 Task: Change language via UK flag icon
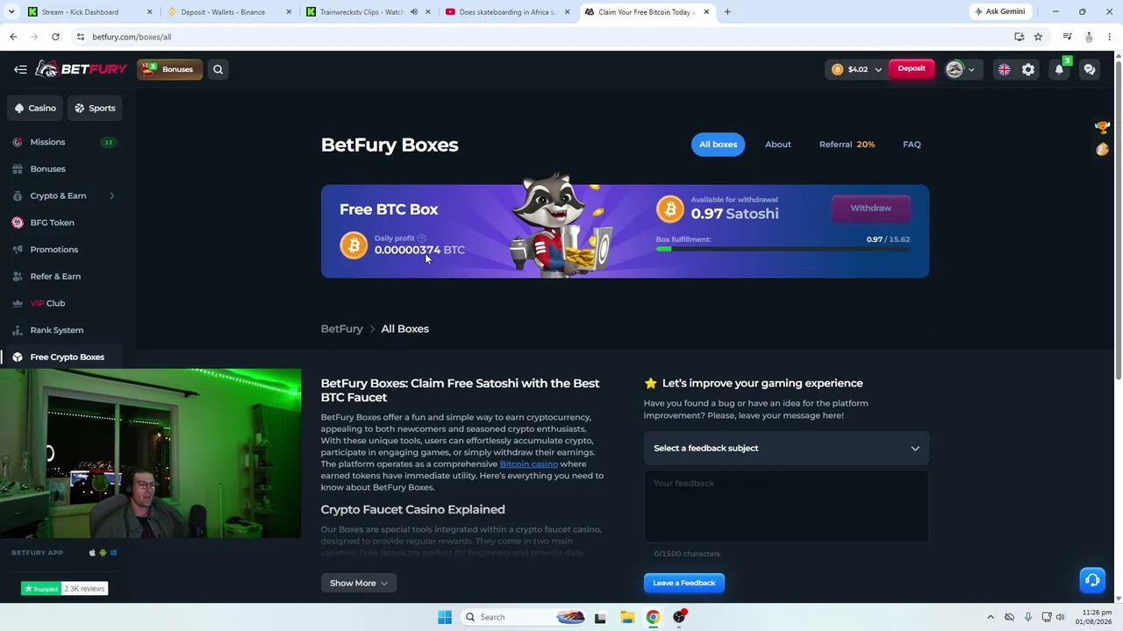1004,69
